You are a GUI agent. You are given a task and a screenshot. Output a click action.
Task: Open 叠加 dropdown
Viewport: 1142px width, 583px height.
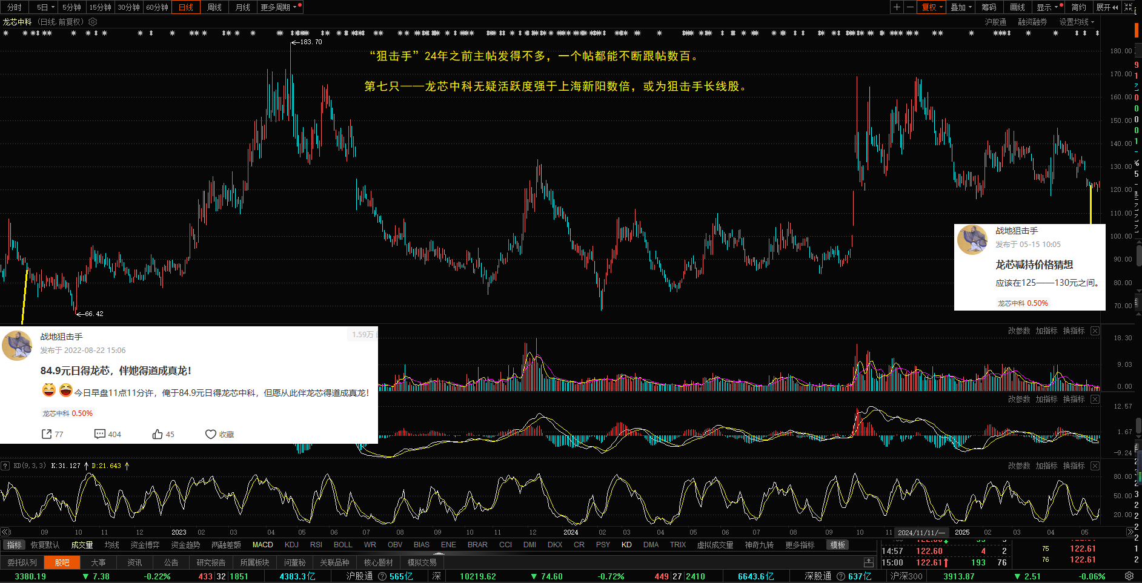coord(961,7)
